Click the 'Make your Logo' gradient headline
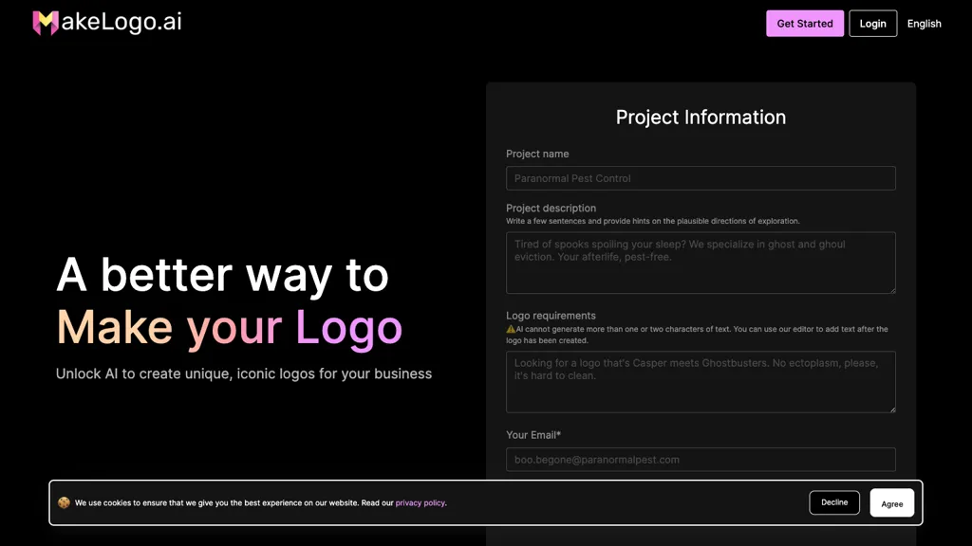Viewport: 972px width, 546px height. pyautogui.click(x=230, y=328)
